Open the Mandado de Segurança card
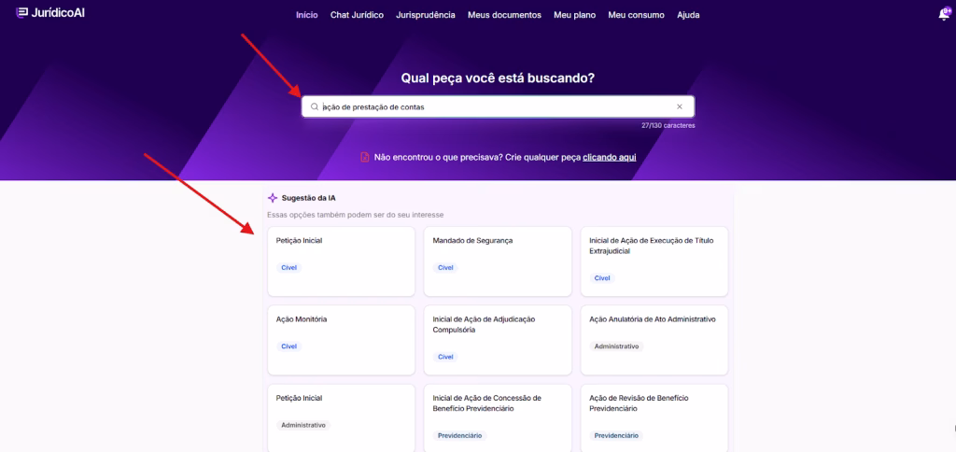This screenshot has width=956, height=452. point(498,261)
